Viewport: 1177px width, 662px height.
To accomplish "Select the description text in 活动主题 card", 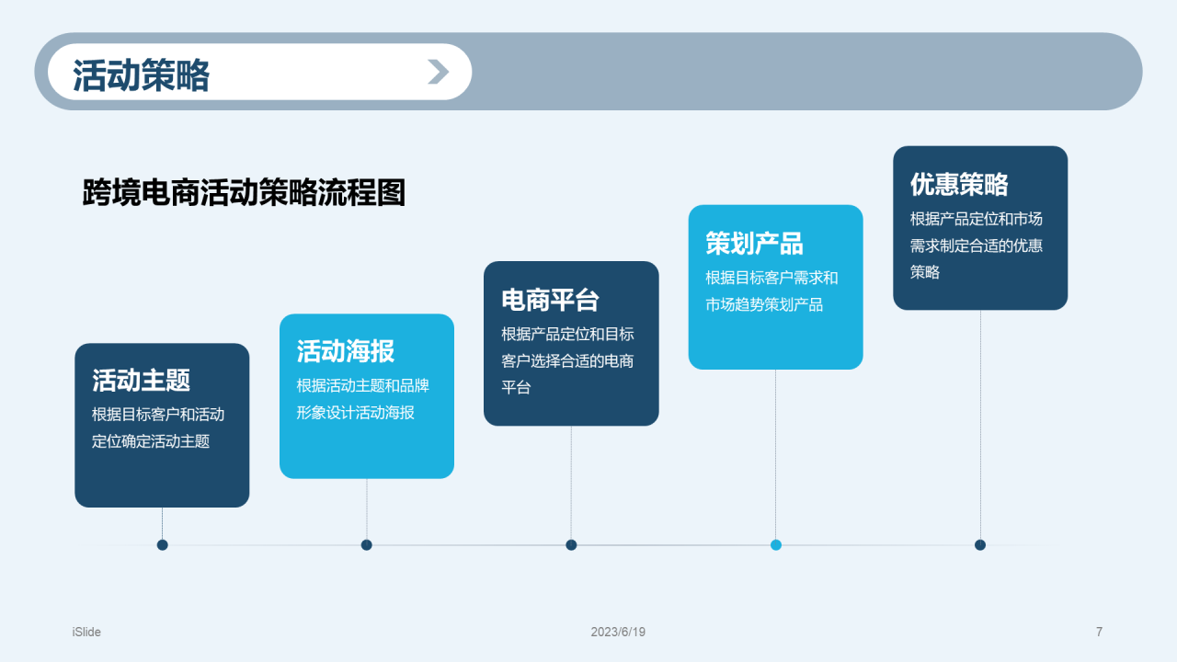I will click(158, 428).
